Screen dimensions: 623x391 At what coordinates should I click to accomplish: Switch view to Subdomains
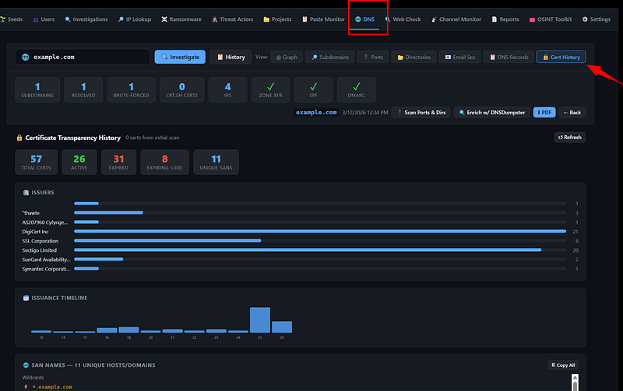[329, 57]
